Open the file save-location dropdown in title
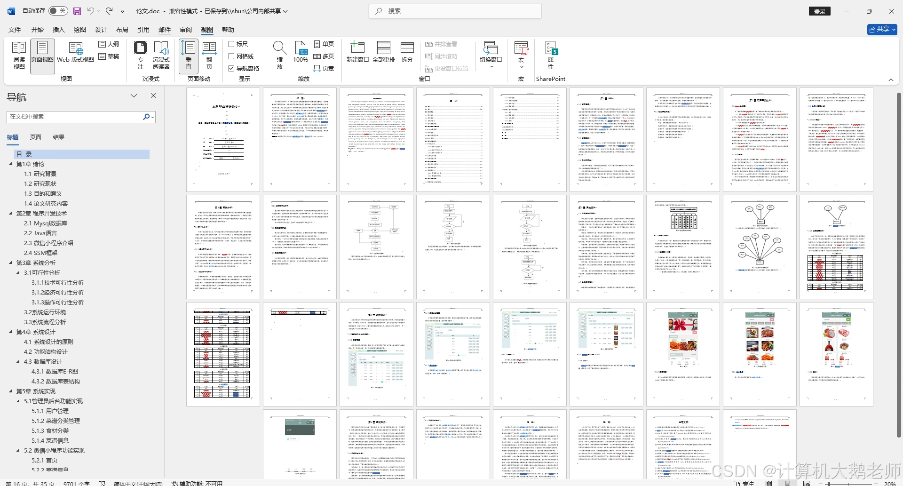The height and width of the screenshot is (486, 903). (285, 11)
